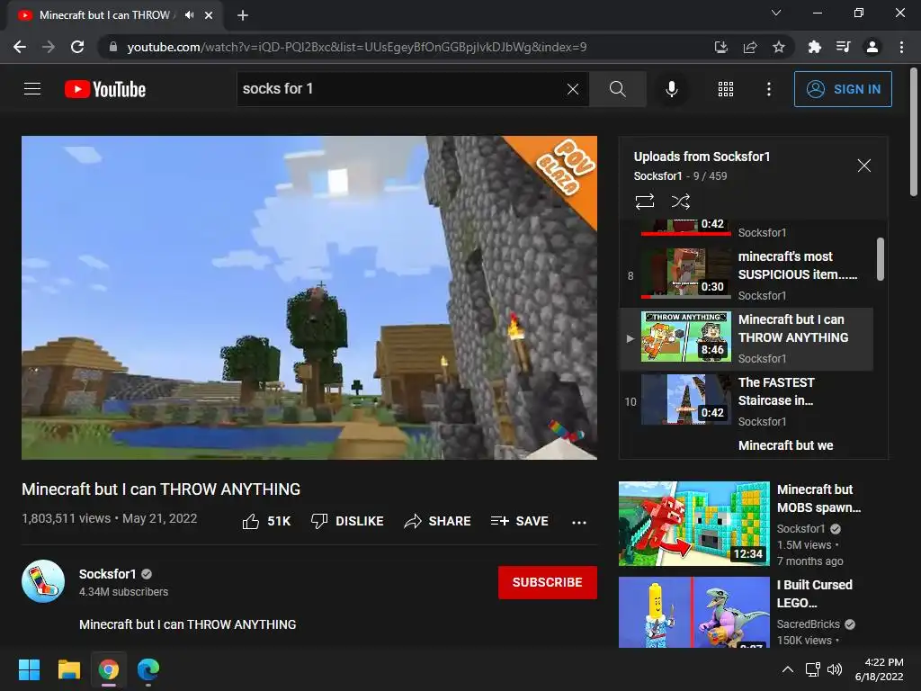Mute the tab via speaker icon

coord(189,15)
